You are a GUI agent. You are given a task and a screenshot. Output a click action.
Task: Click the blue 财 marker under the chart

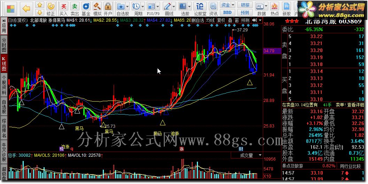241,149
